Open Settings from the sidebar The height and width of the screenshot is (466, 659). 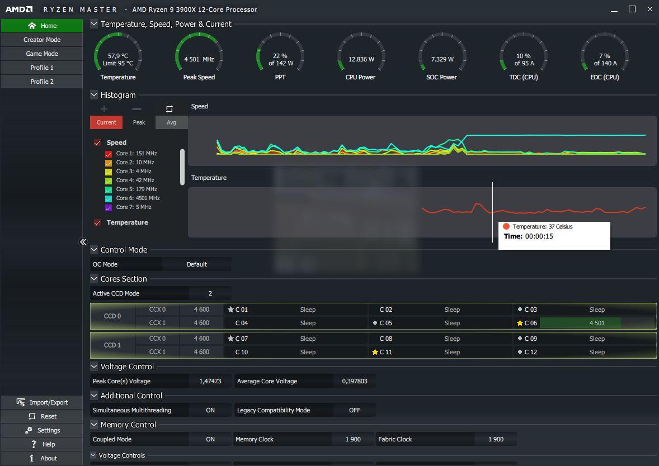(41, 430)
